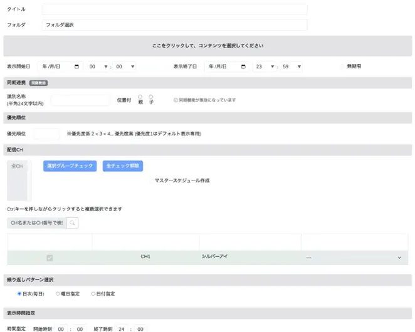This screenshot has height=332, width=415.
Task: Click 選択グループチェック button
Action: click(70, 166)
